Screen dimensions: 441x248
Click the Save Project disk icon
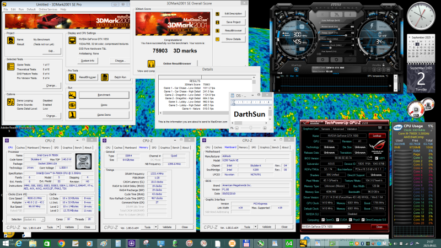click(x=217, y=22)
